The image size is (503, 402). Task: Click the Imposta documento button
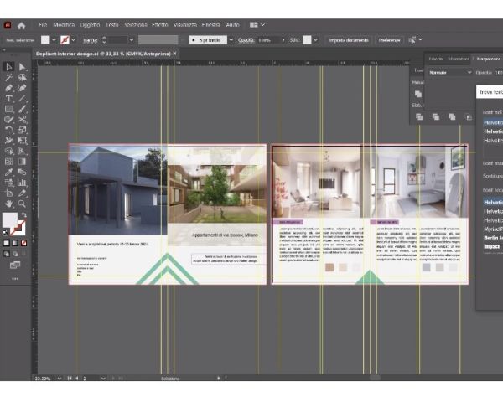tap(347, 39)
